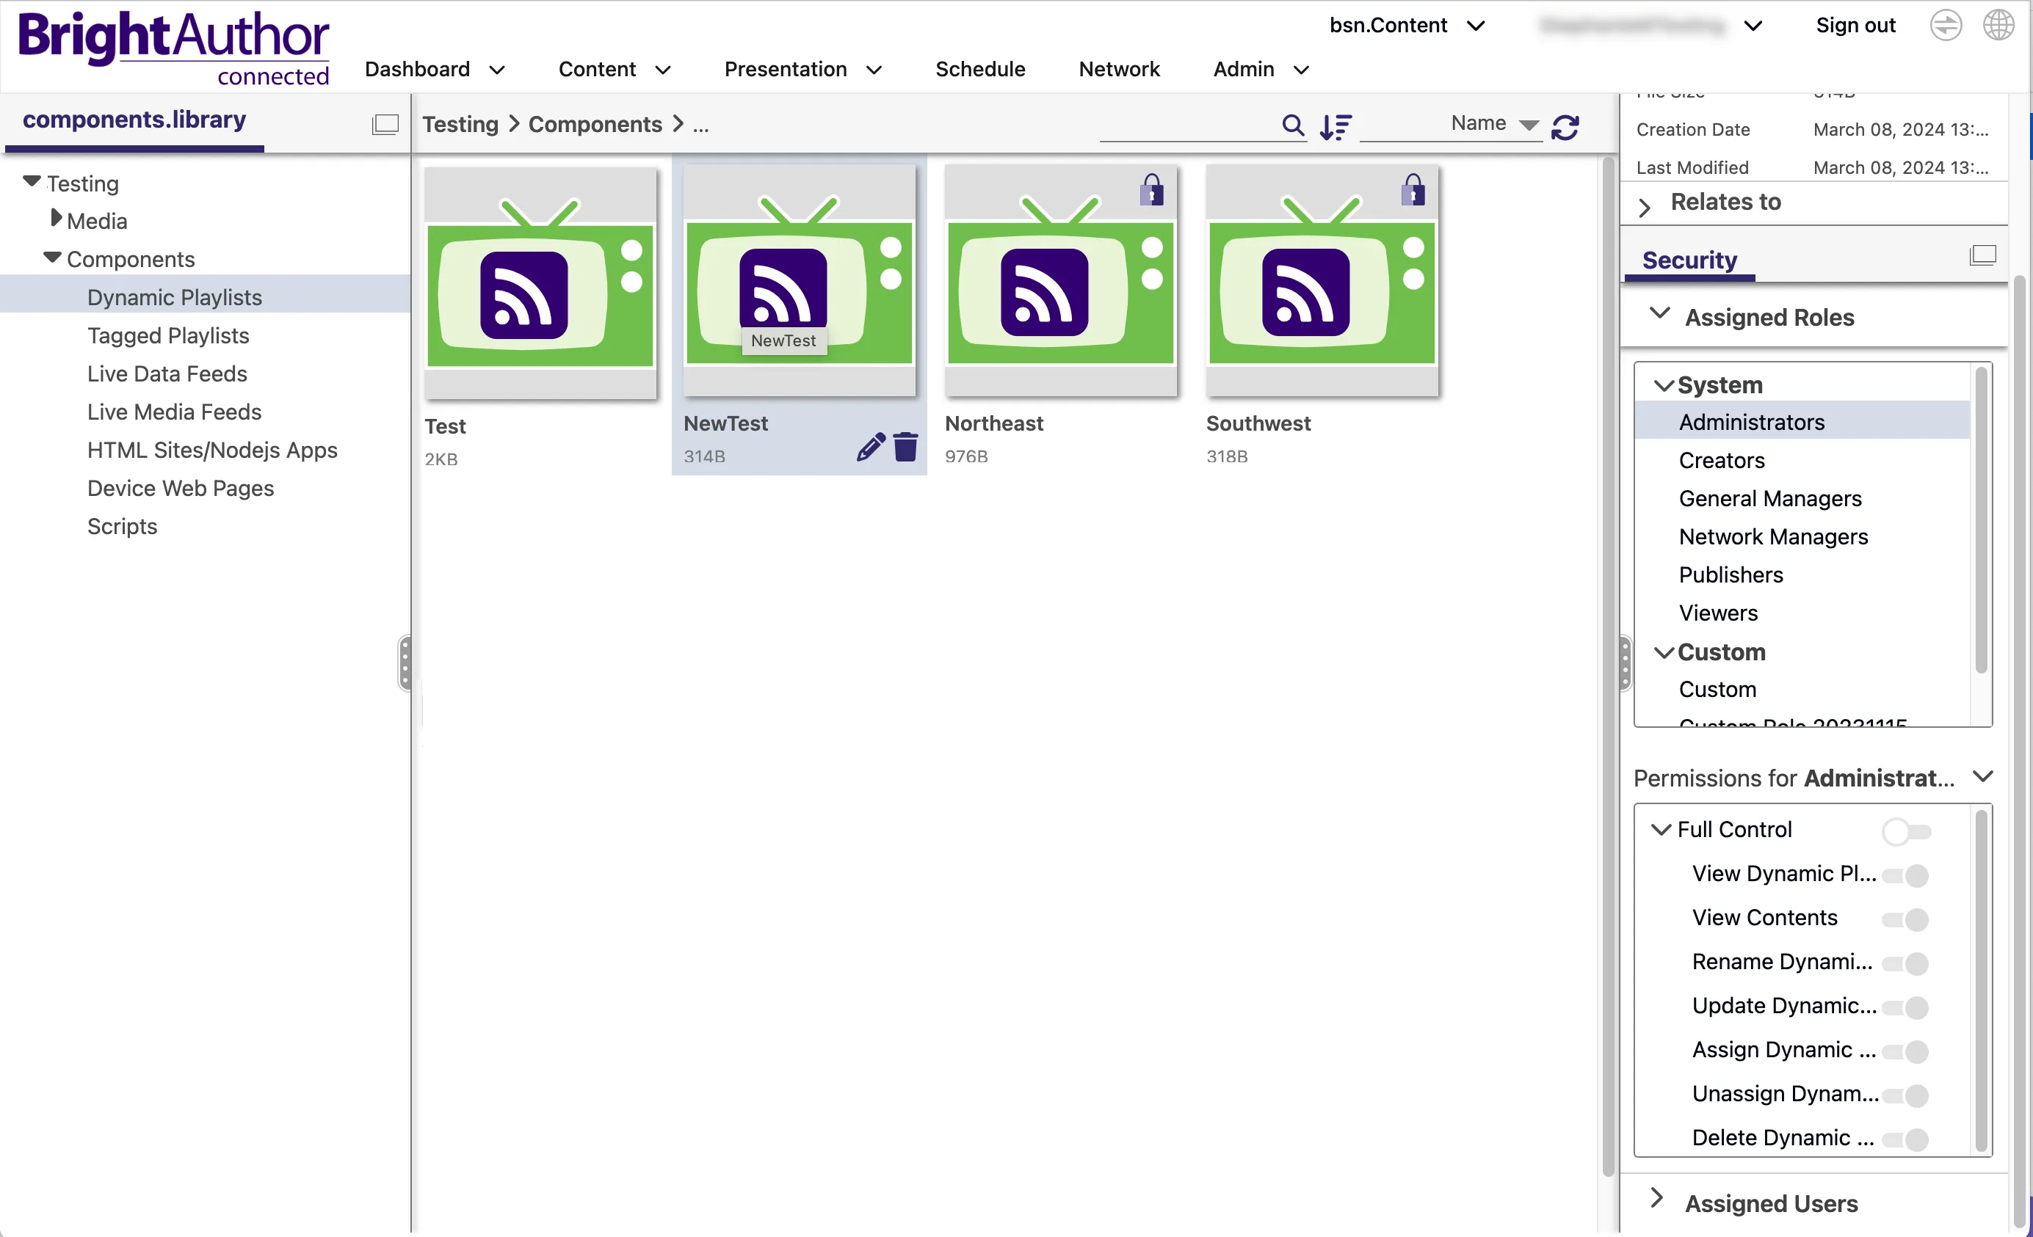2033x1237 pixels.
Task: Select the Network Managers role
Action: (1773, 537)
